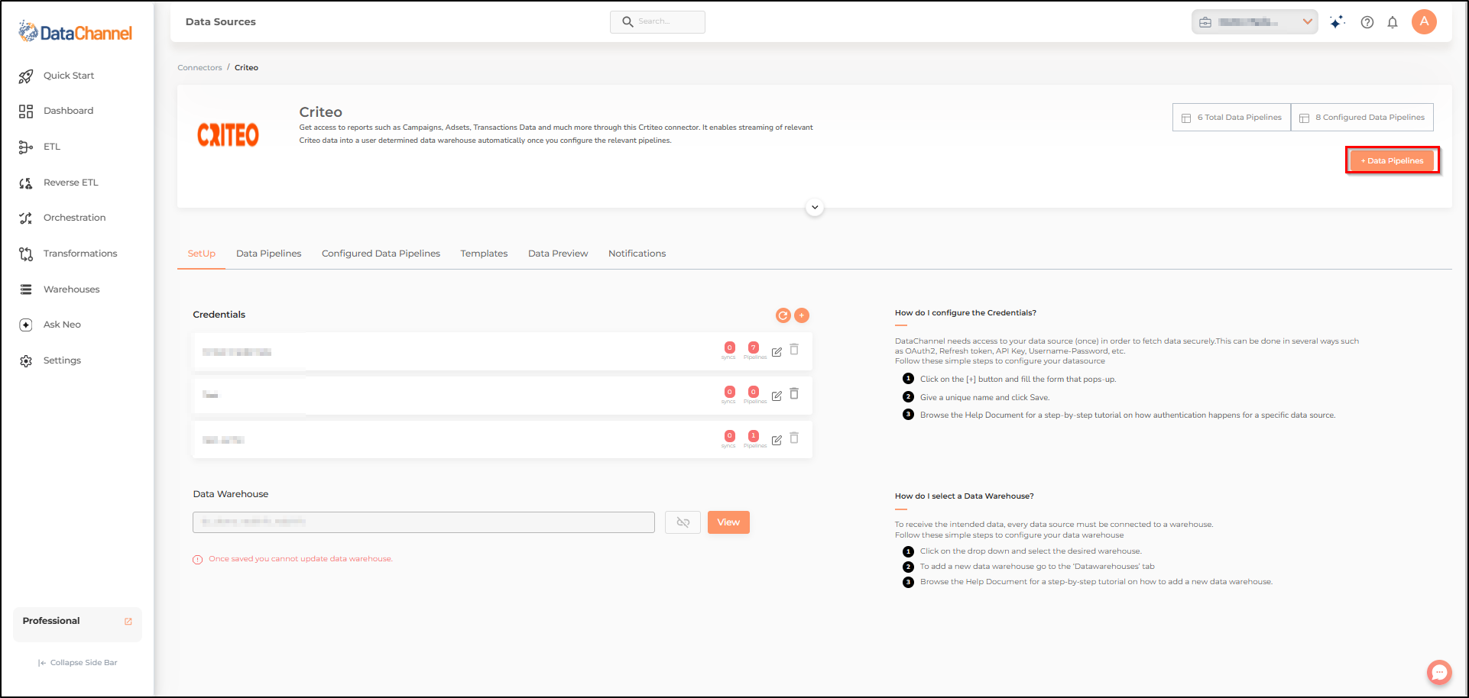Click the + Data Pipelines button
1469x698 pixels.
click(1392, 160)
